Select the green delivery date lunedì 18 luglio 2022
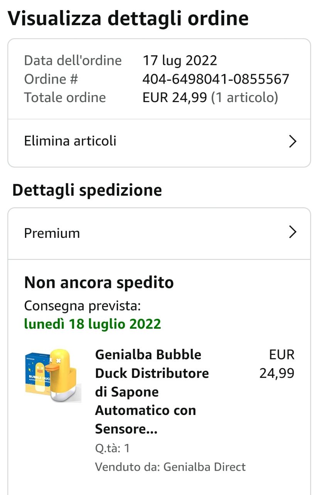The image size is (314, 495). (x=93, y=324)
